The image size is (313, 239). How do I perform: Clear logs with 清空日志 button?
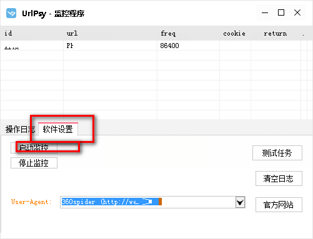[x=279, y=178]
